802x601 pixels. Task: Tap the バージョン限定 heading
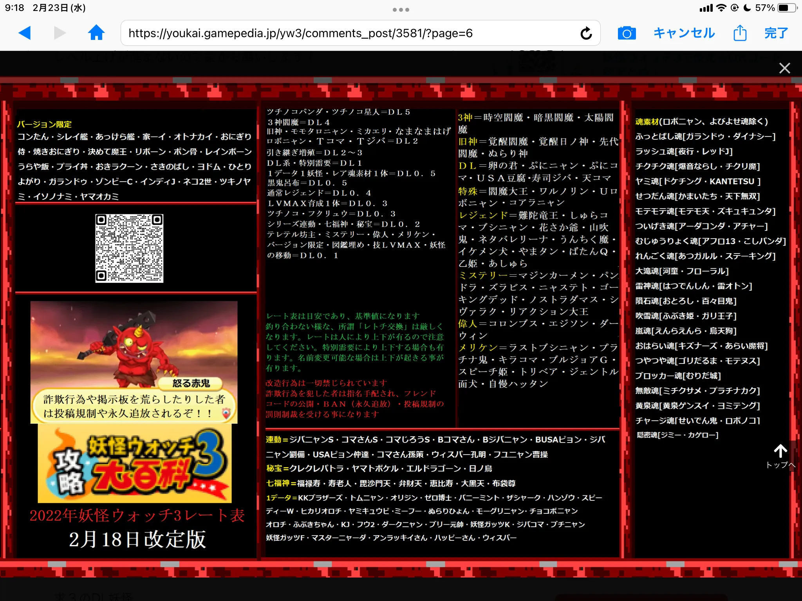(x=44, y=124)
